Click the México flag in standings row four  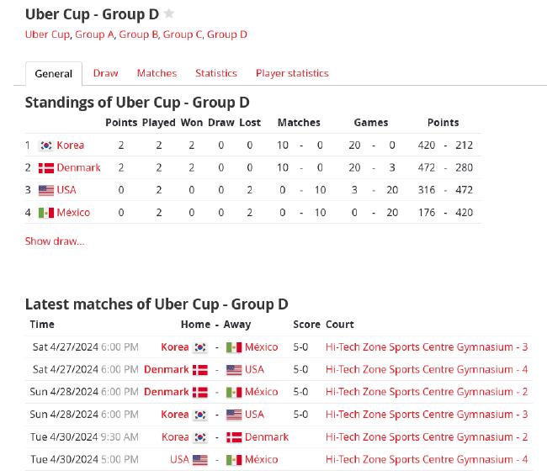(x=46, y=213)
